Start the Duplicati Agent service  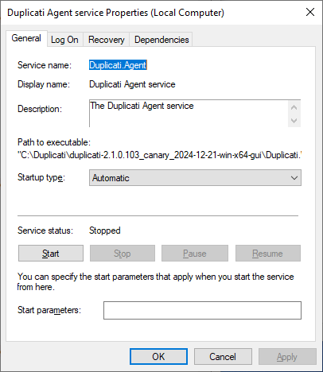pyautogui.click(x=51, y=254)
